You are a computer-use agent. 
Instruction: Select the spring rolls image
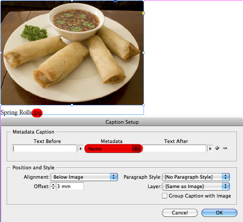coord(72,53)
